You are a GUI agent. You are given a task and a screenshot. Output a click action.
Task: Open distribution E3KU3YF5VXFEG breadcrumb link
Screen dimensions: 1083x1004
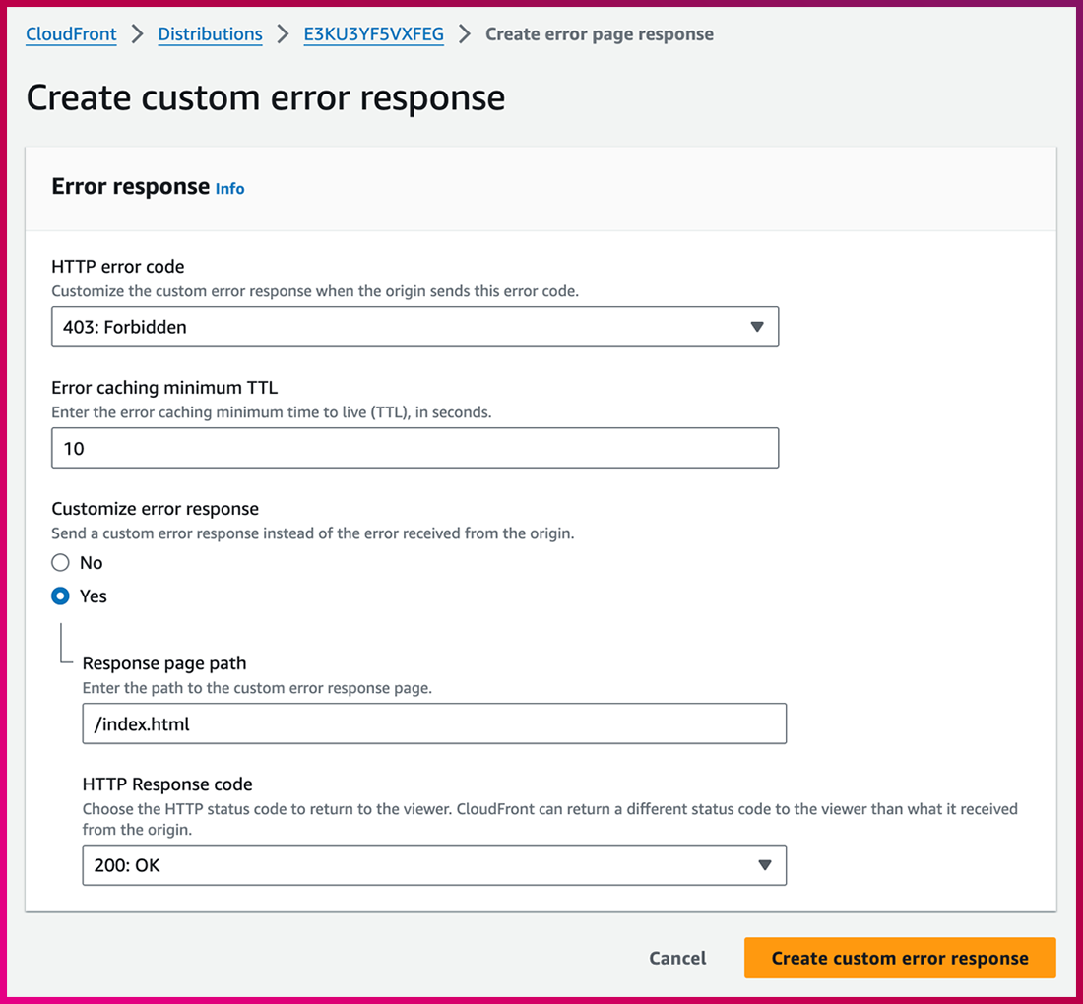373,34
